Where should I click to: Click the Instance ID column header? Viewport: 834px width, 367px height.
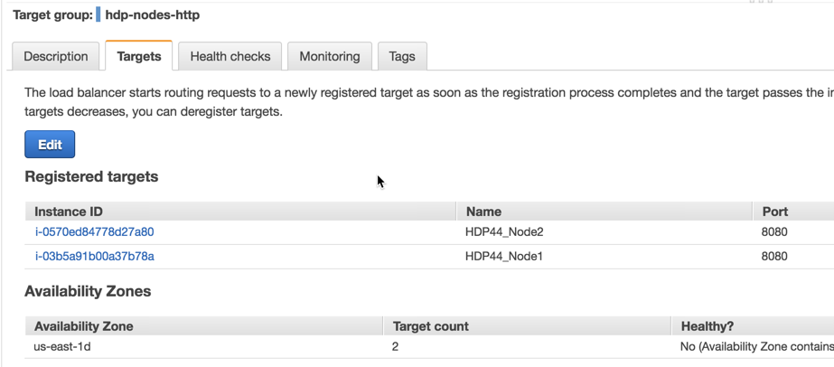click(69, 212)
